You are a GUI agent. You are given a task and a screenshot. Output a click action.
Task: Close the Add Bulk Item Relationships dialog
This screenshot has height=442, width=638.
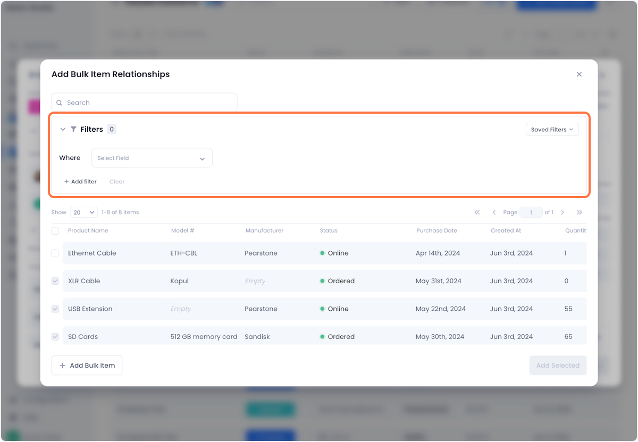pyautogui.click(x=579, y=74)
